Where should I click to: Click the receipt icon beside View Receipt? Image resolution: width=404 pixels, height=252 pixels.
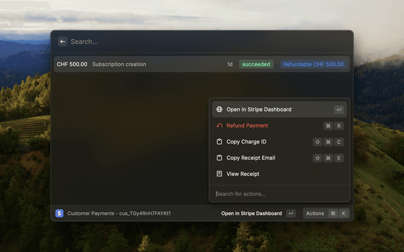click(219, 174)
